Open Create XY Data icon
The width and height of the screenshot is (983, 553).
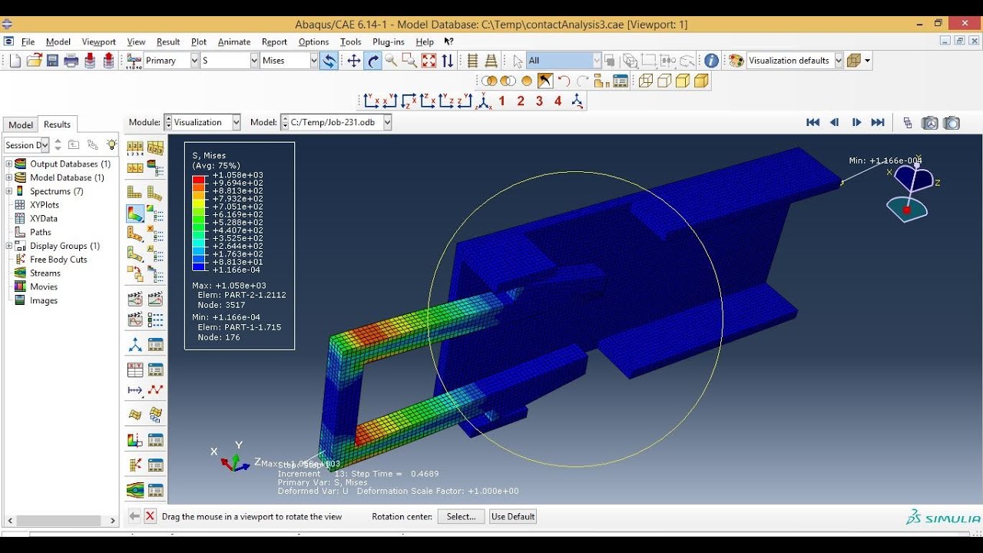coord(135,369)
